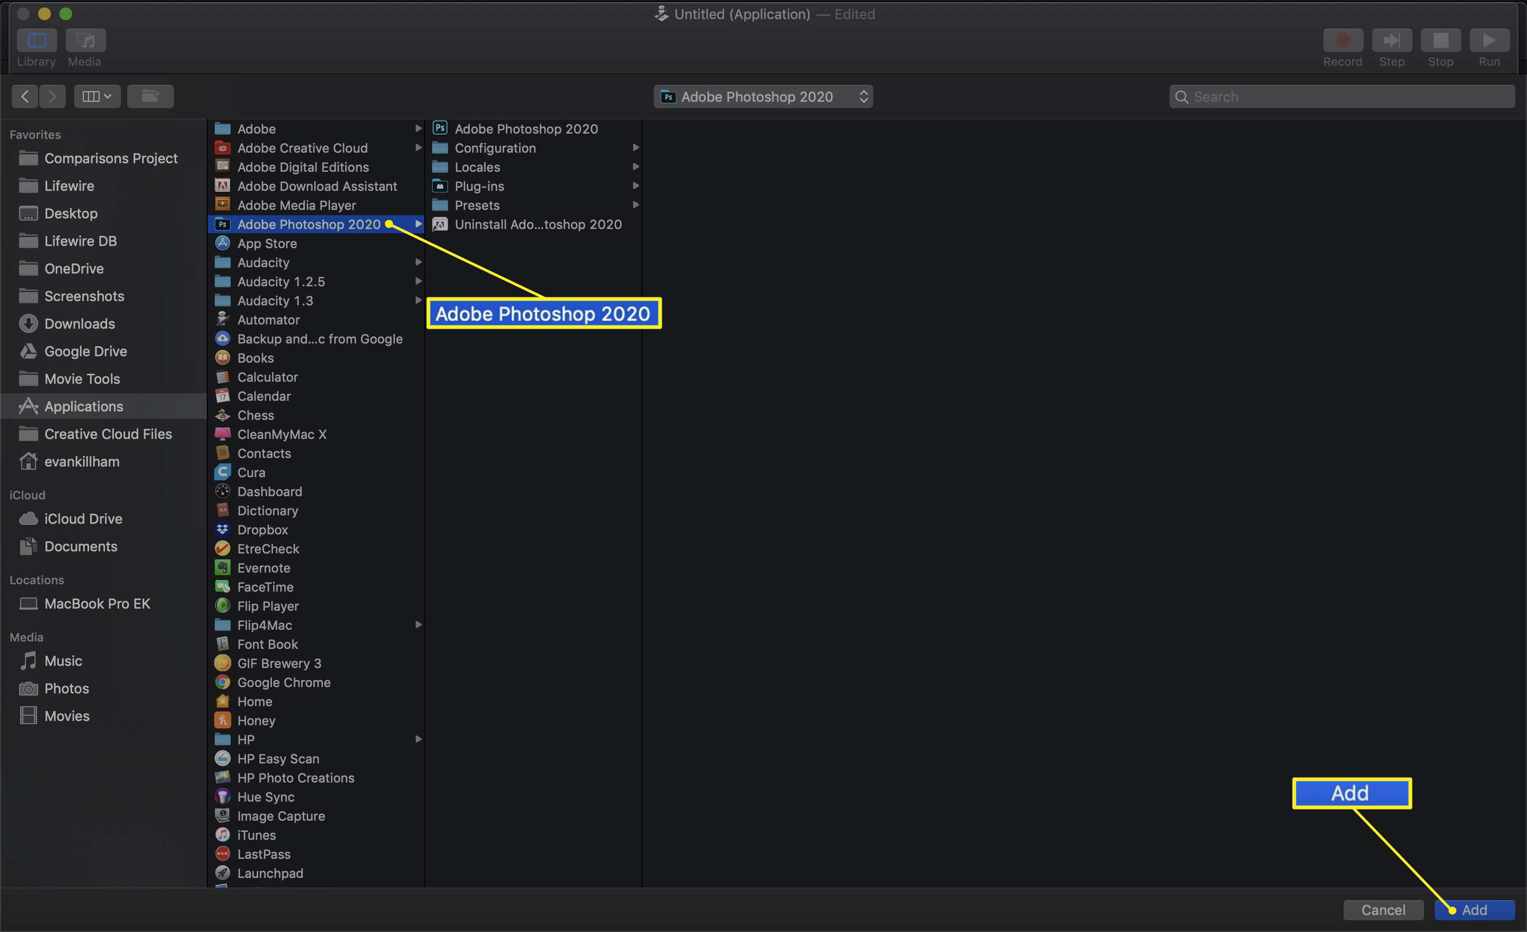This screenshot has width=1527, height=932.
Task: Expand the Adobe folder arrow
Action: click(418, 128)
